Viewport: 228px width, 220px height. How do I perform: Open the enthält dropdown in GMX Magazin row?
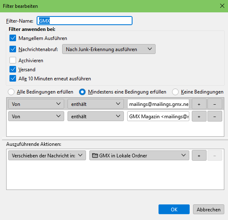(x=95, y=116)
